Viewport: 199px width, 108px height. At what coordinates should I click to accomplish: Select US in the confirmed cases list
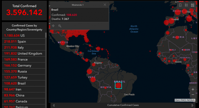click(23, 35)
